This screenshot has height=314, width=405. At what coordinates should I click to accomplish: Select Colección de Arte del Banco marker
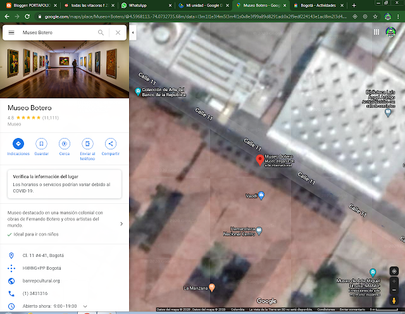(138, 92)
